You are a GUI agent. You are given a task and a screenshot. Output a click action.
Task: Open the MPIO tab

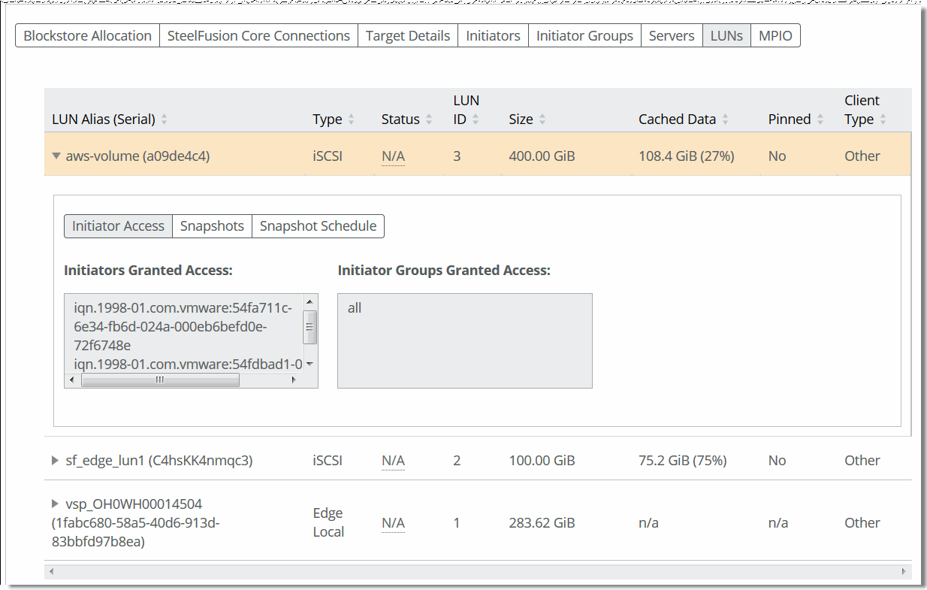(x=775, y=35)
